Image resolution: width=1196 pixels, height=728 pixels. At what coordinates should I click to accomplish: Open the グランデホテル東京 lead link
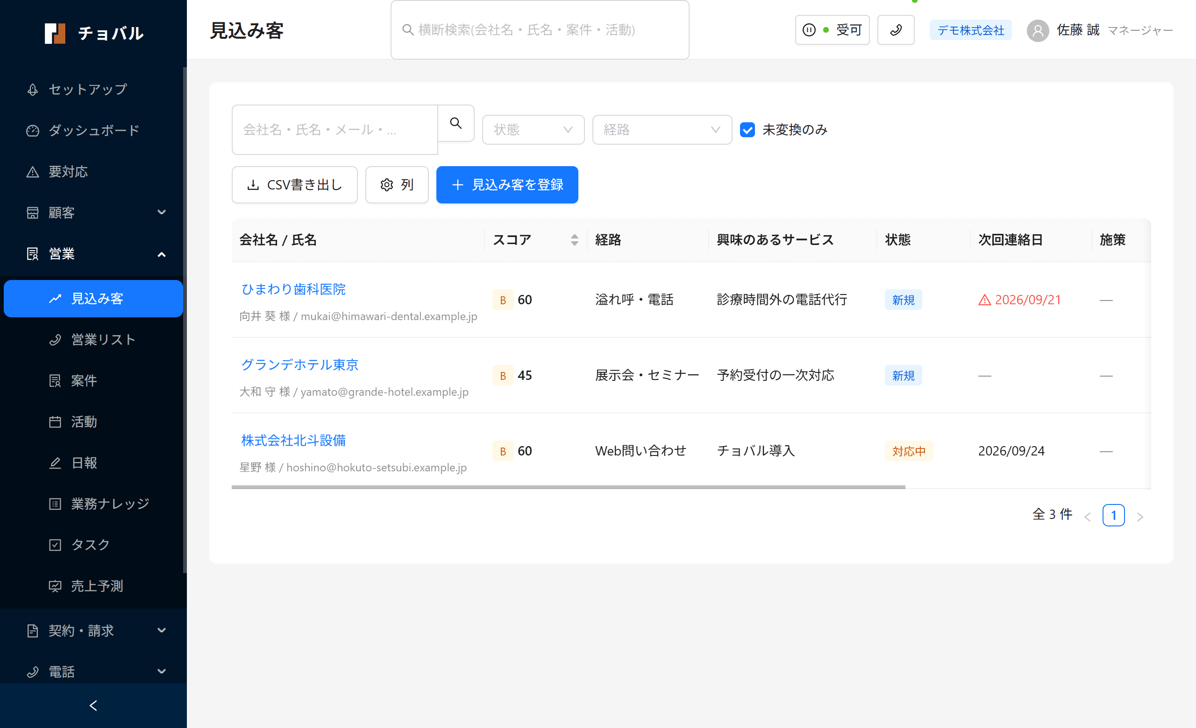pos(299,365)
